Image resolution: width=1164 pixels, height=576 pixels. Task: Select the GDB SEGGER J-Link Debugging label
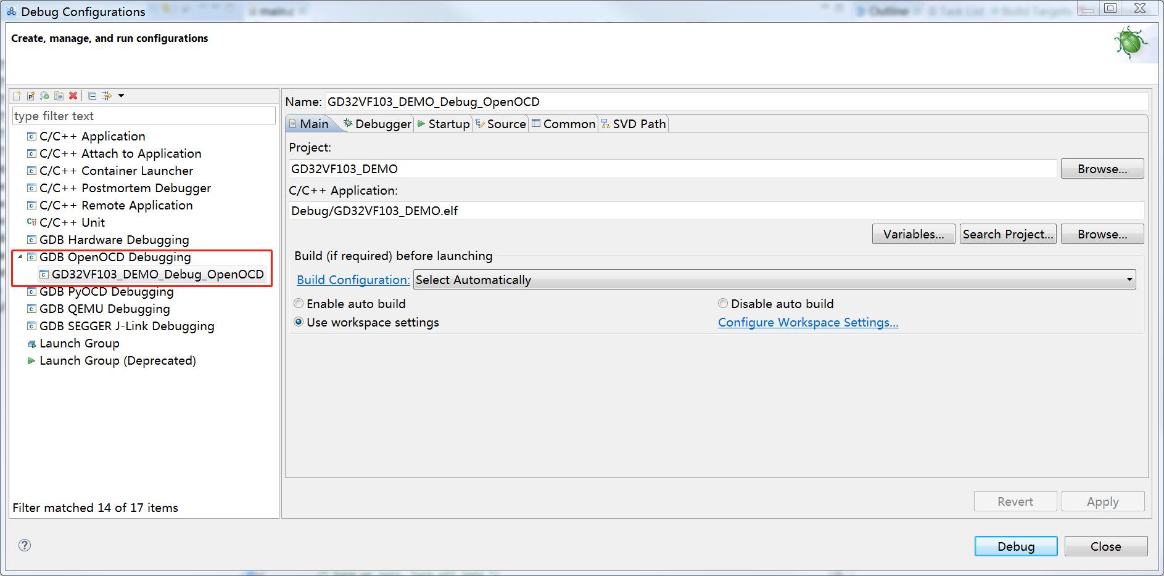127,326
